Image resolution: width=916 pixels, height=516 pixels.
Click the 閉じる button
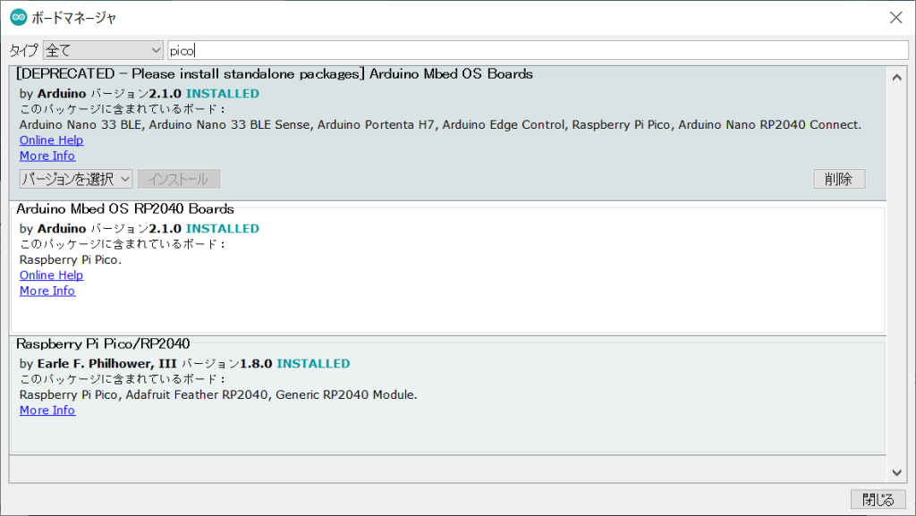pyautogui.click(x=878, y=499)
